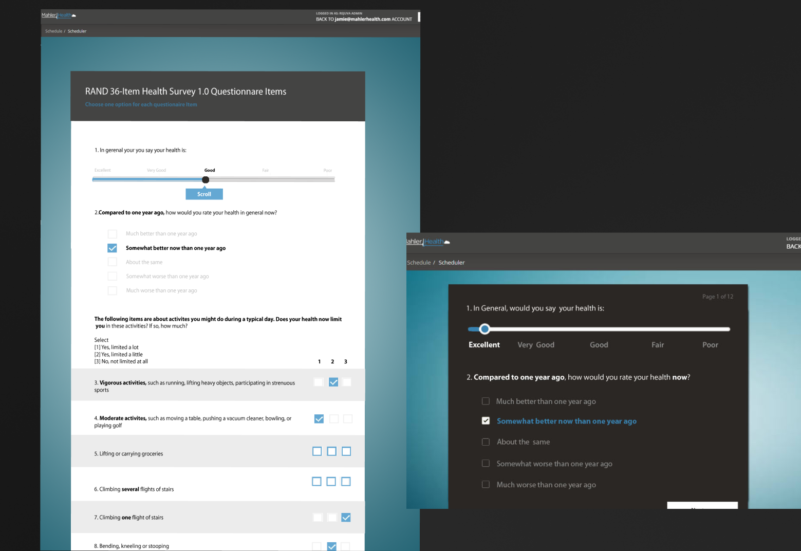This screenshot has width=801, height=551.
Task: Tick the first box for Lifting or carrying groceries
Action: [317, 451]
